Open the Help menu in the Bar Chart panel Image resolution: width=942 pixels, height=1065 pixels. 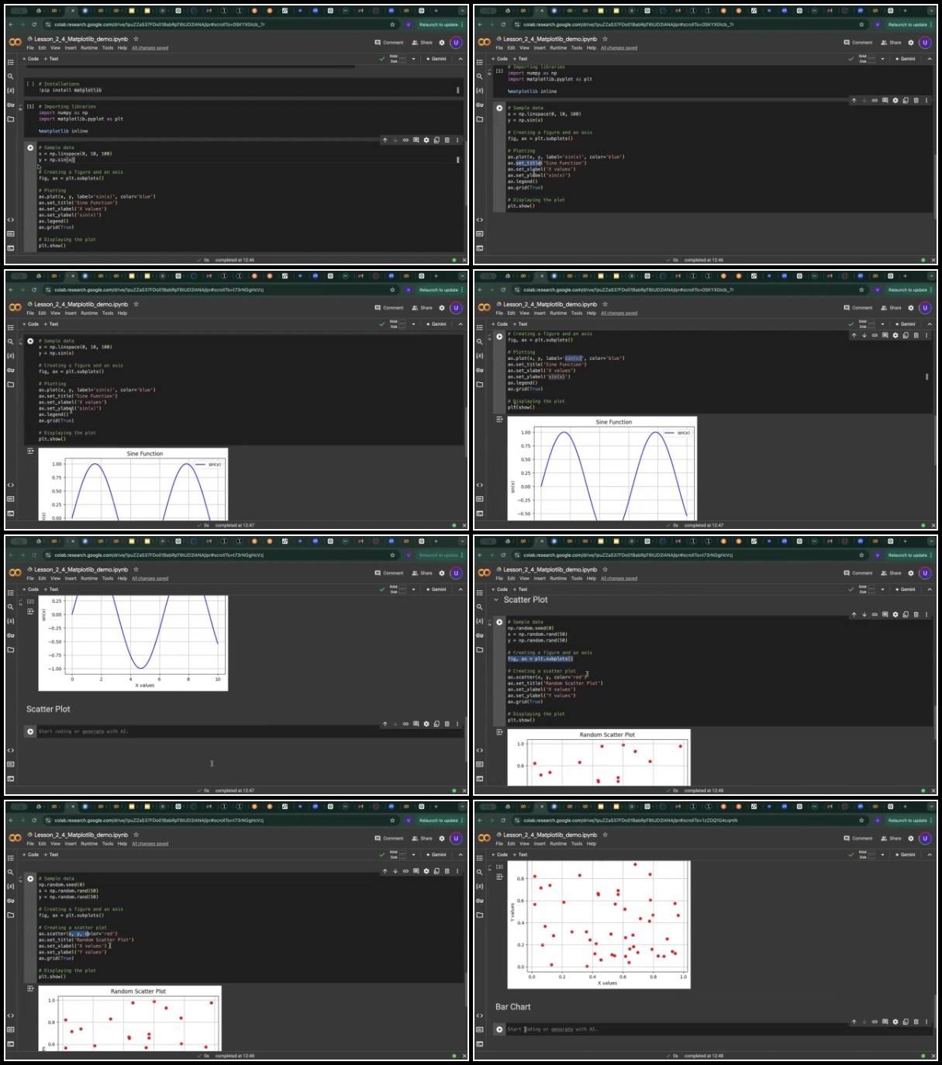(x=592, y=844)
